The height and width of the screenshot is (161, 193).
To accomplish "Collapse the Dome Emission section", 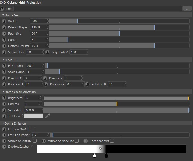I will pyautogui.click(x=3, y=123).
